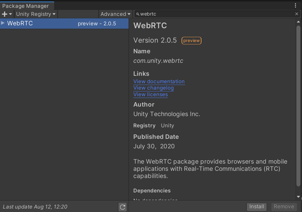The height and width of the screenshot is (212, 302).
Task: Open the View changelog link
Action: point(153,88)
